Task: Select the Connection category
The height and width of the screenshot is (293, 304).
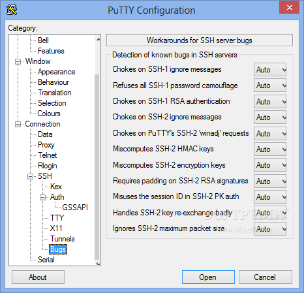Action: [42, 124]
